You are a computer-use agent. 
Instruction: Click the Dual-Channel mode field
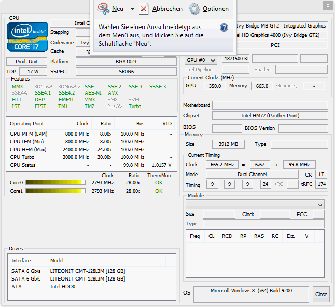[252, 175]
